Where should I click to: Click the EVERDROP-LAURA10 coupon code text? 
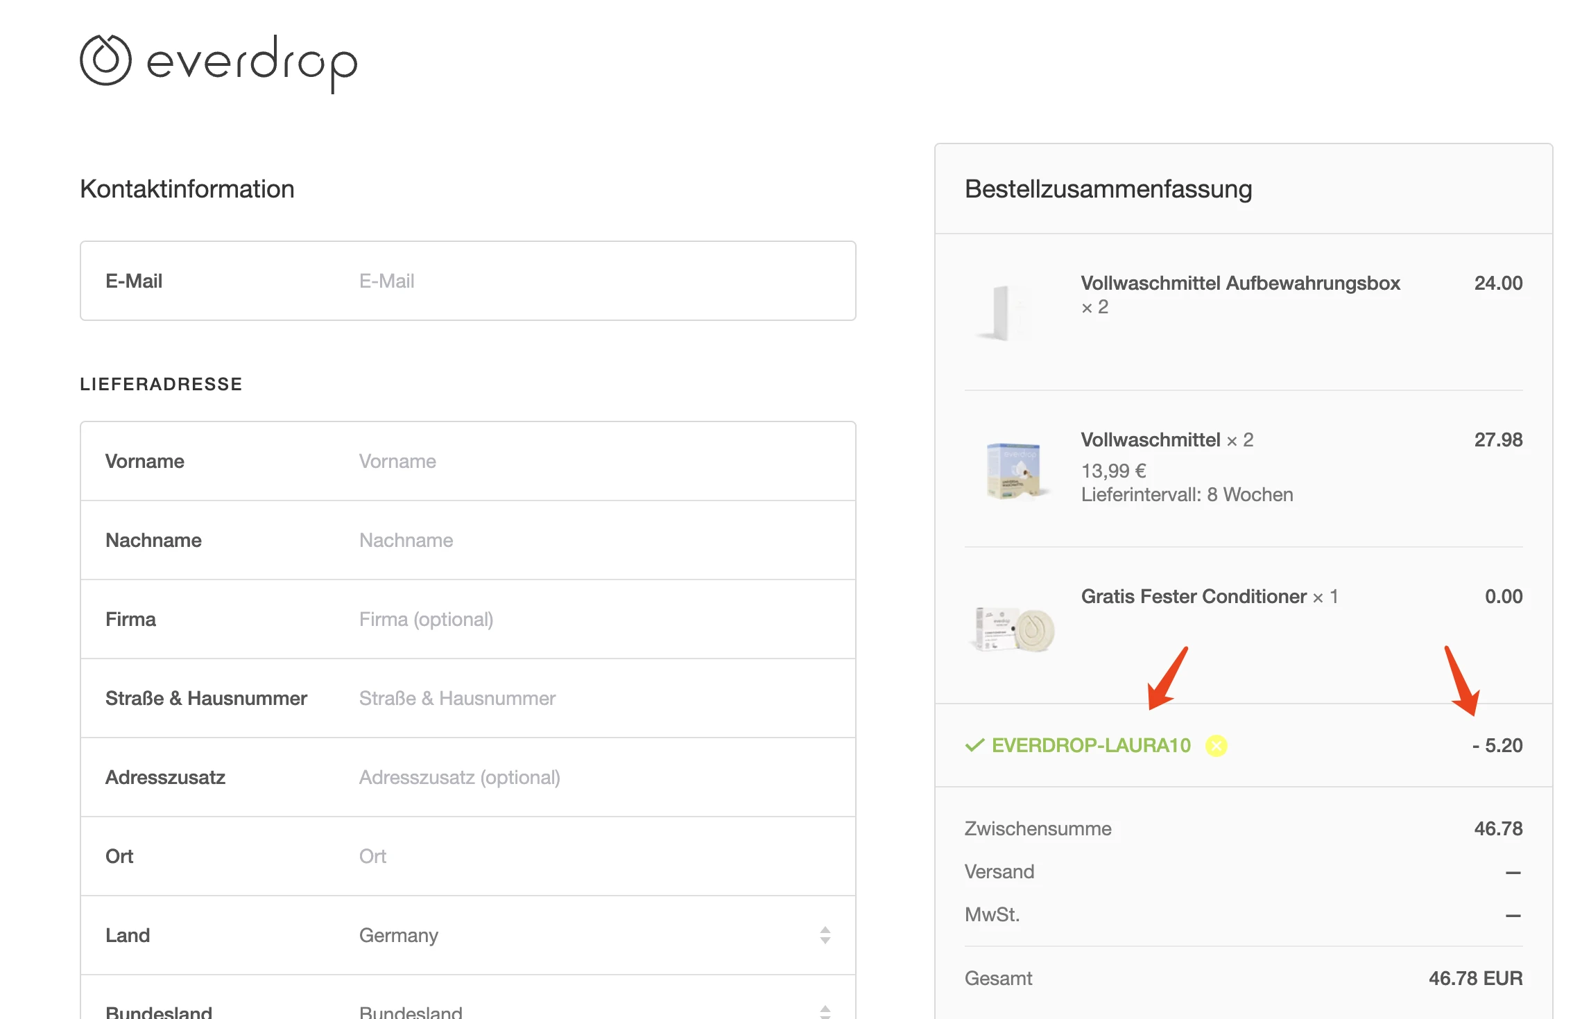pyautogui.click(x=1091, y=746)
